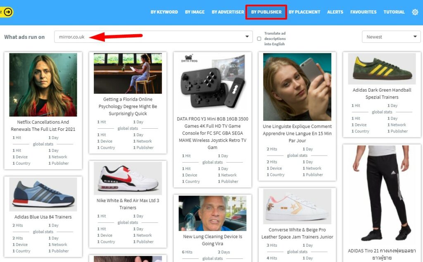Click 'Adidas Dark Green Handball Spezial Trainers' title
Screen dimensions: 423x262
pyautogui.click(x=382, y=94)
